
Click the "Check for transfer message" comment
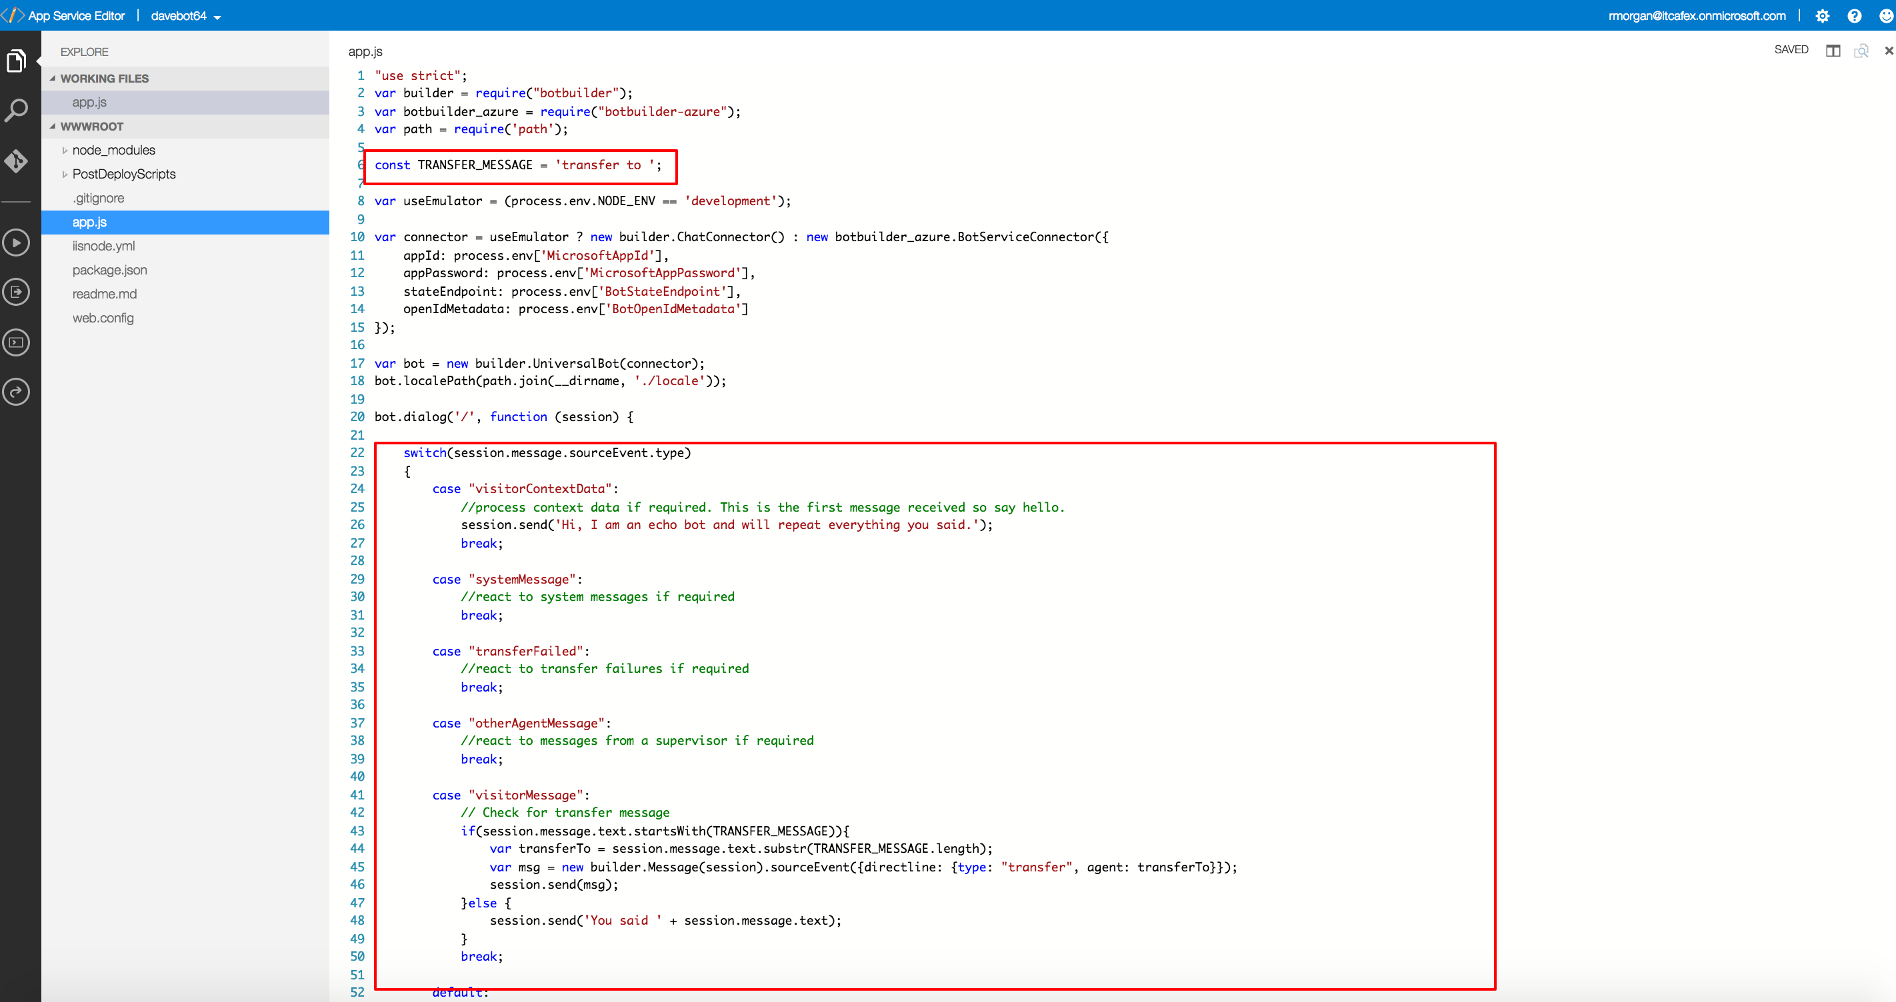pos(565,812)
